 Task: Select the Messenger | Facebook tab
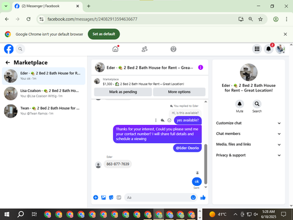[x=47, y=6]
